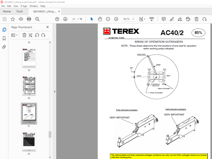This screenshot has height=159, width=212.
Task: Rotate thumbnail page clockwise
Action: coord(43,35)
